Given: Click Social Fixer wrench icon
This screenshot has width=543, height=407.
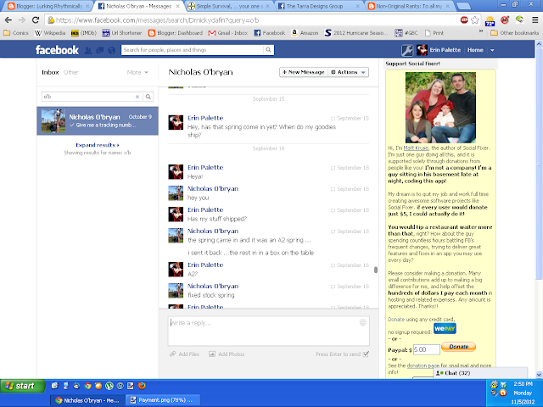Looking at the screenshot, I should coord(407,51).
